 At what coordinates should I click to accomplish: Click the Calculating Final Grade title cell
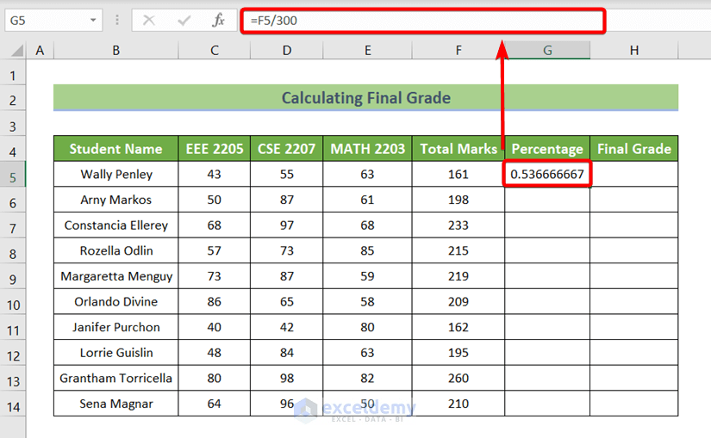click(366, 97)
